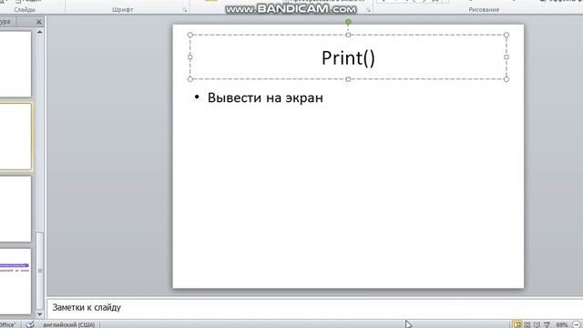Select the fourth thumbnail with purple bar
The height and width of the screenshot is (328, 583).
pos(15,282)
